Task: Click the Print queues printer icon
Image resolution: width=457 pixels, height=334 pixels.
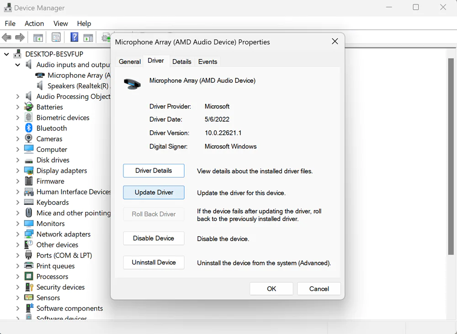Action: tap(28, 266)
